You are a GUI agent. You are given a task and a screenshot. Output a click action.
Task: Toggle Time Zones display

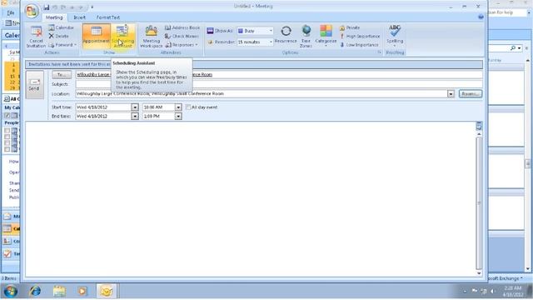[306, 37]
